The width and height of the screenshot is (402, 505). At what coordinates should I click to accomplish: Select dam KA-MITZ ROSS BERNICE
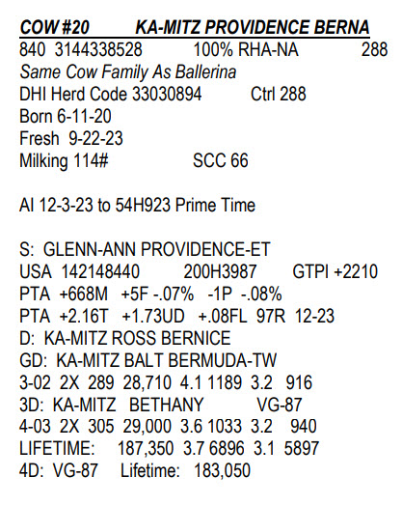[125, 339]
